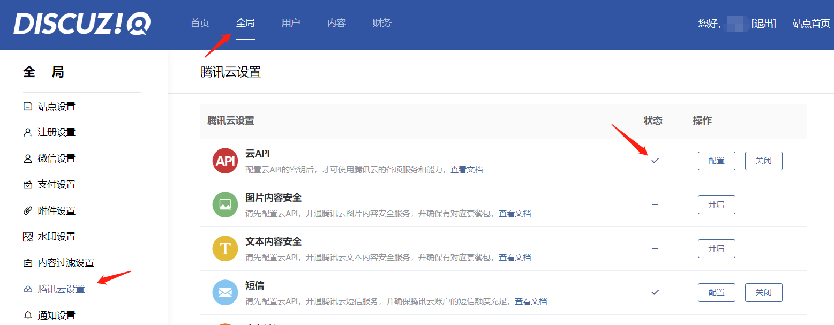Click the blue 短信 envelope icon

coord(225,292)
